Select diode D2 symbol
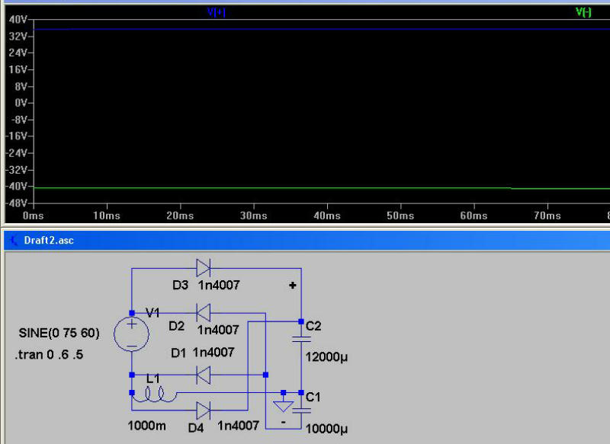This screenshot has height=444, width=610. [204, 313]
